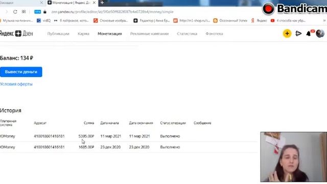The height and width of the screenshot is (184, 327).
Task: Click the Bandicam red record button
Action: point(268,9)
